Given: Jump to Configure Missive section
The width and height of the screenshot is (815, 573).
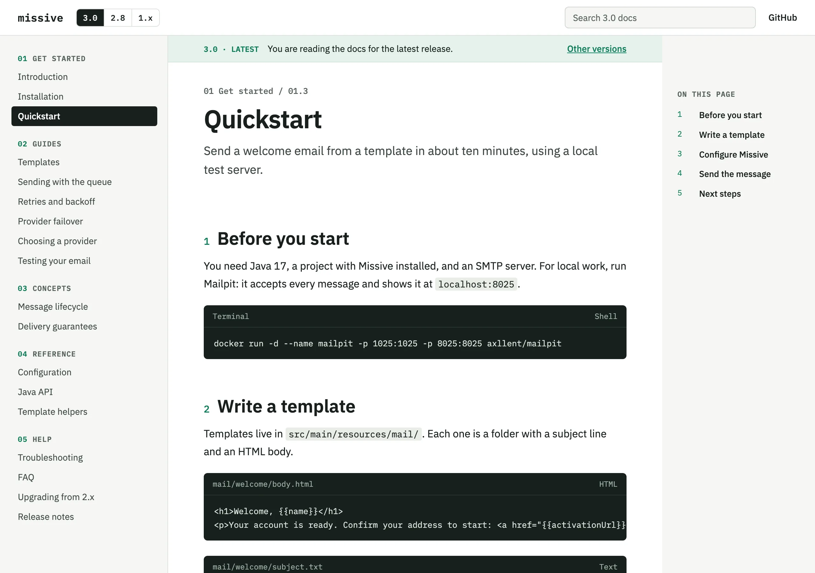Looking at the screenshot, I should [x=733, y=154].
